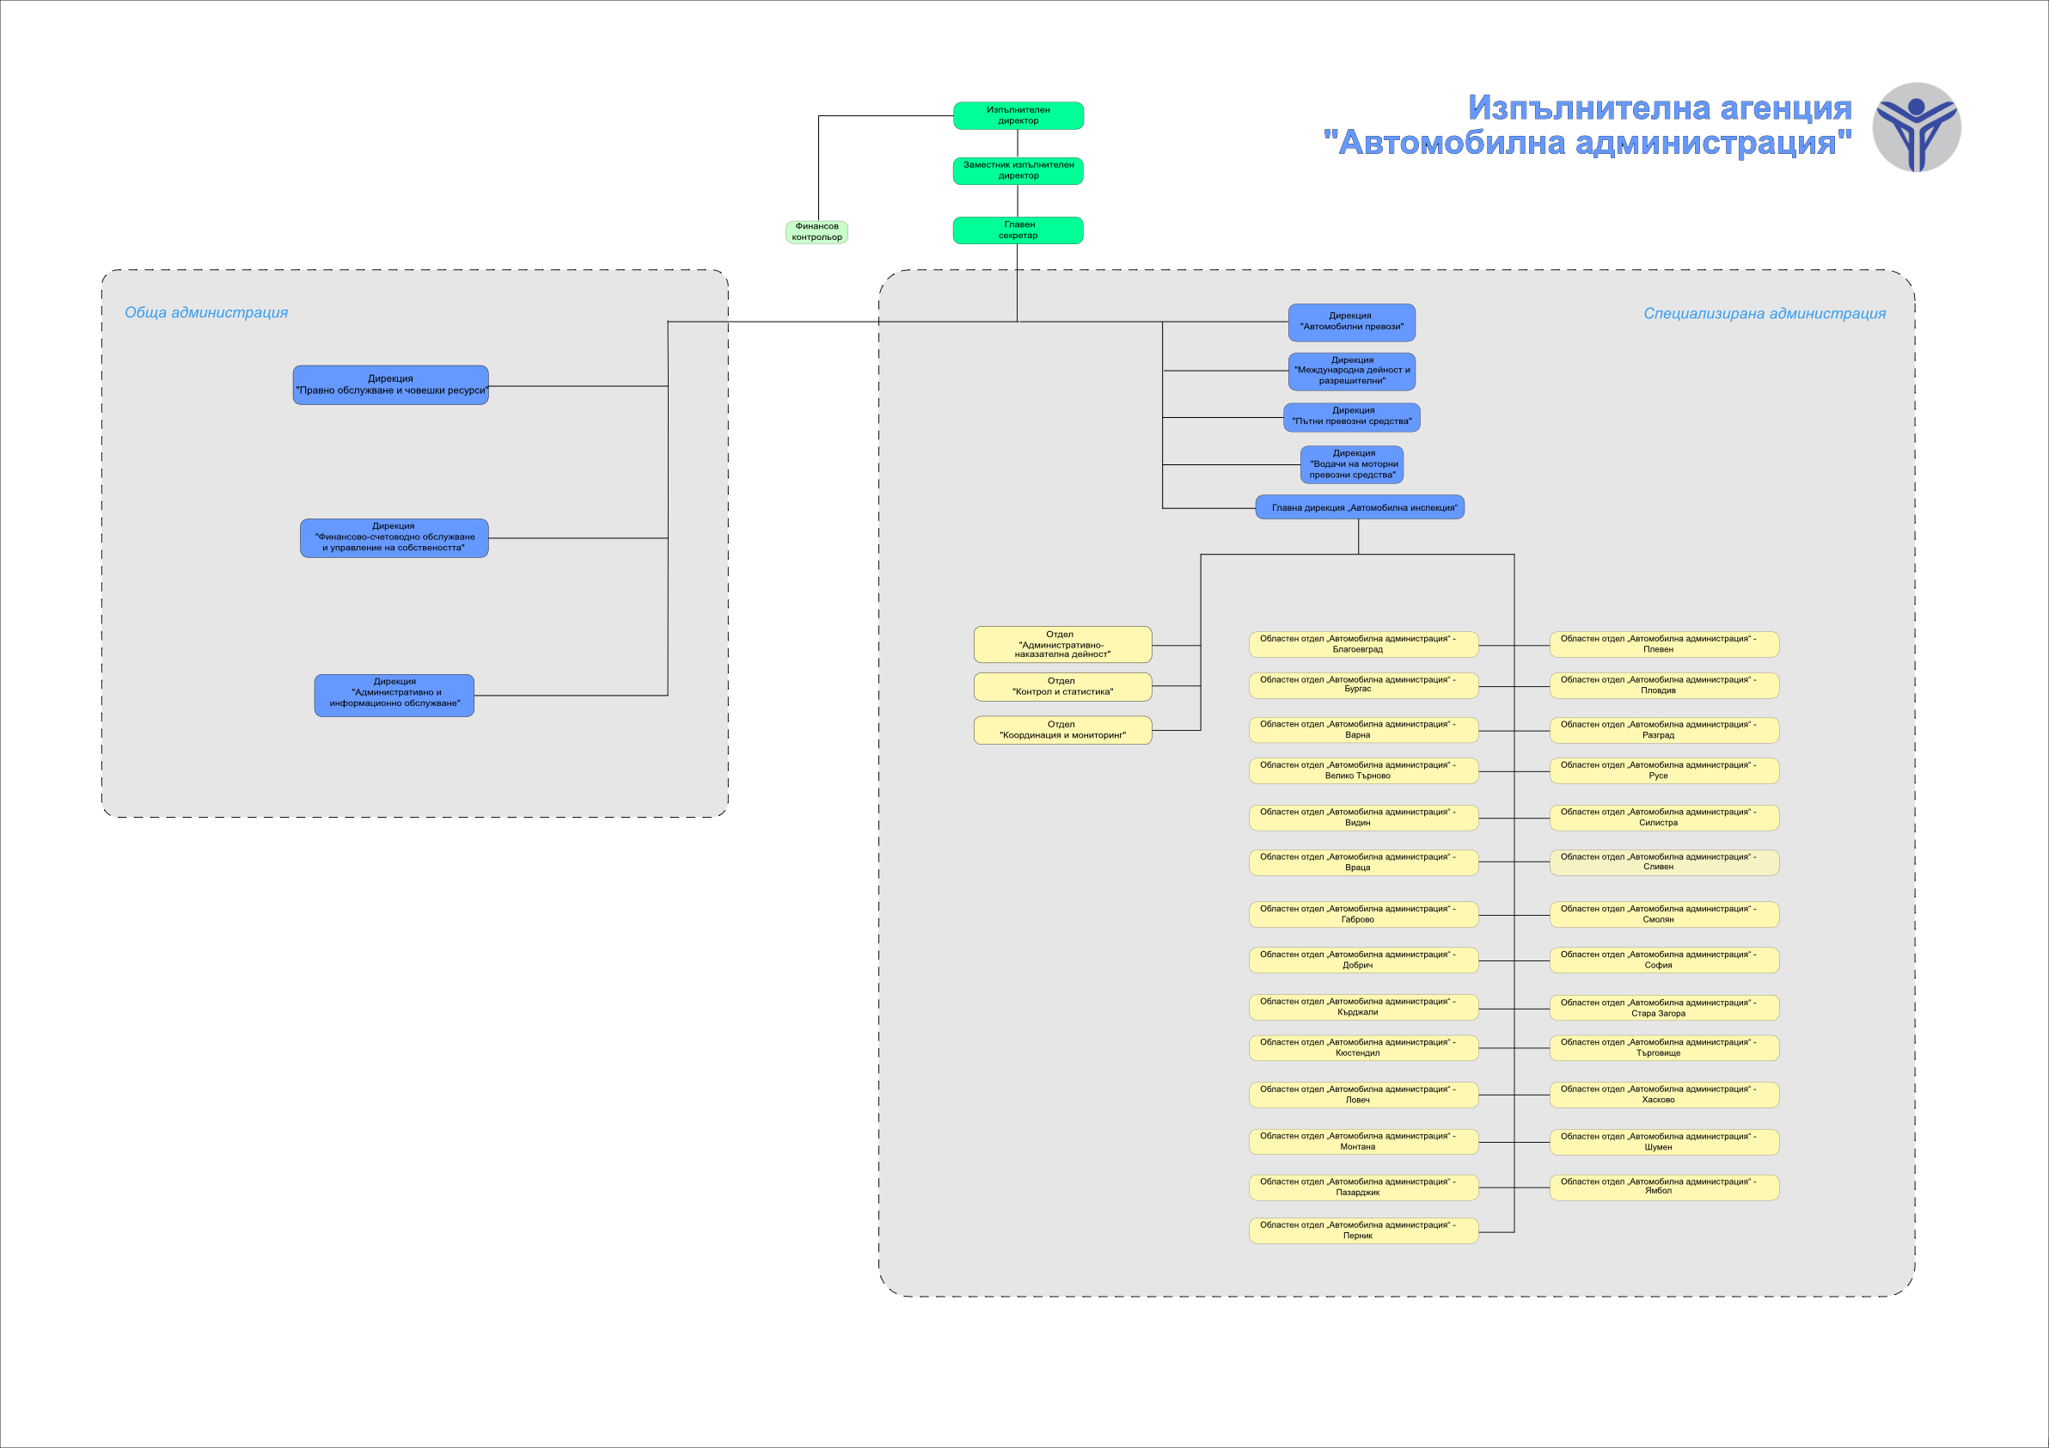Click the Специализирана администрация heading

coord(1765,313)
